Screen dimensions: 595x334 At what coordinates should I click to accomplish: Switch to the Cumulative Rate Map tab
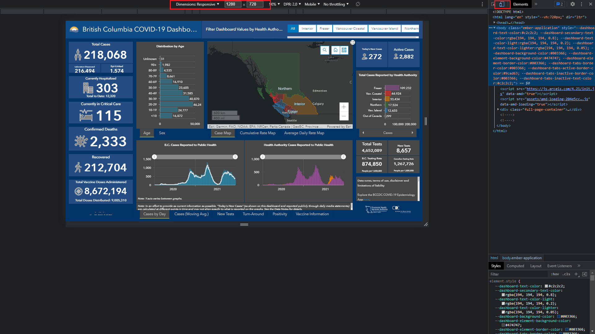(258, 133)
